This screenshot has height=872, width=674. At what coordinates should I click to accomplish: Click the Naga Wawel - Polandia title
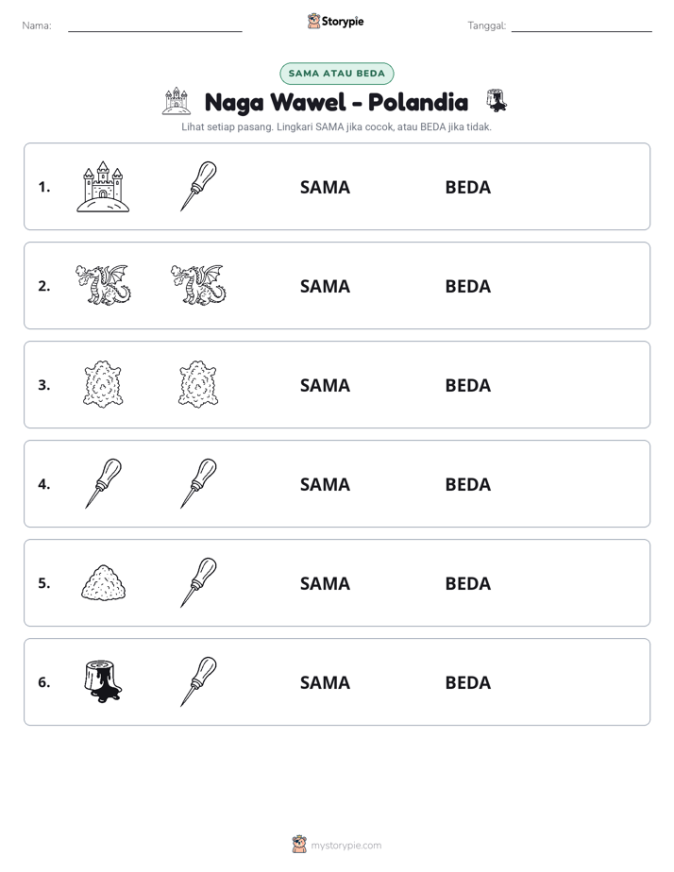(x=336, y=102)
